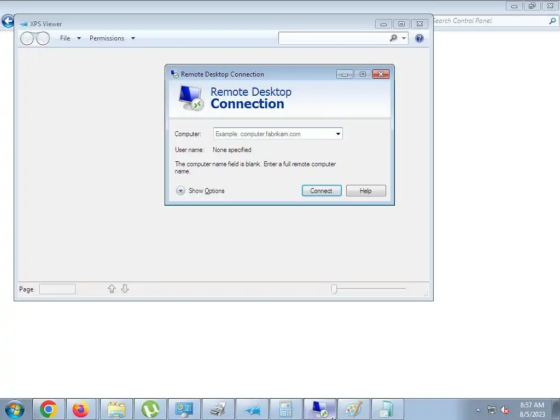This screenshot has width=560, height=420.
Task: Switch to XPS Viewer taskbar item
Action: point(252,409)
